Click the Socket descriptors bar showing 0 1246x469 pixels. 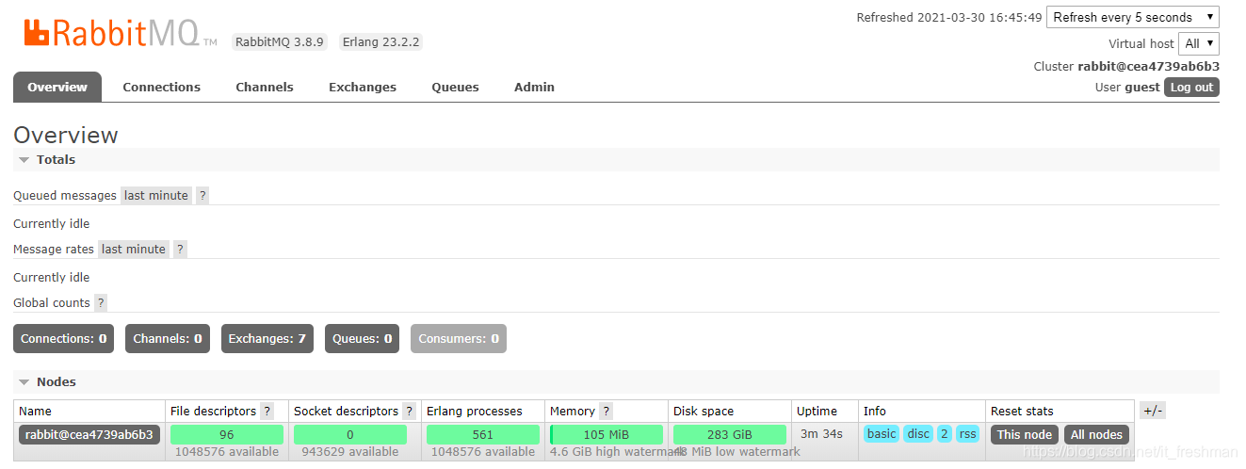[x=350, y=434]
